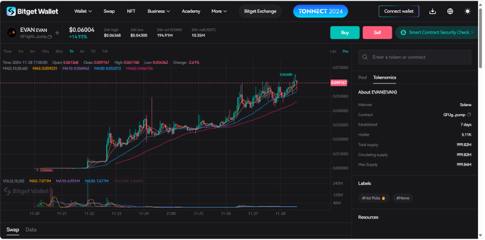The height and width of the screenshot is (240, 485).
Task: Copy contract address in Tokenomics panel
Action: coord(469,115)
